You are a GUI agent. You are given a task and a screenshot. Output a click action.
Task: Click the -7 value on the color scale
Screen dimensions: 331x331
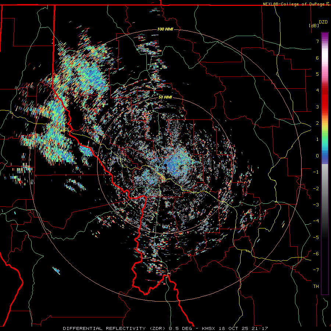coord(316,270)
